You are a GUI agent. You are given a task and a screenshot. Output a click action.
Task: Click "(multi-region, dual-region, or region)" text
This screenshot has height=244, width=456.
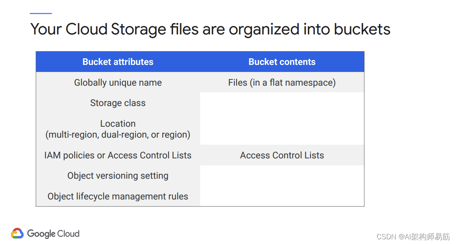[118, 135]
